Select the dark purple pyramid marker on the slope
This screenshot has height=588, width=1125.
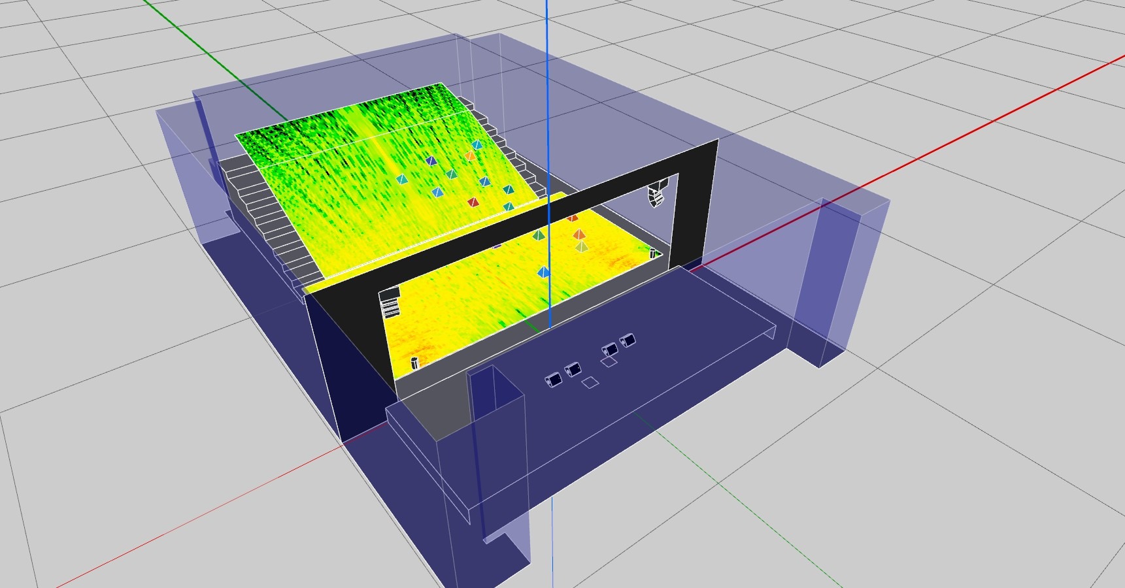[x=430, y=161]
